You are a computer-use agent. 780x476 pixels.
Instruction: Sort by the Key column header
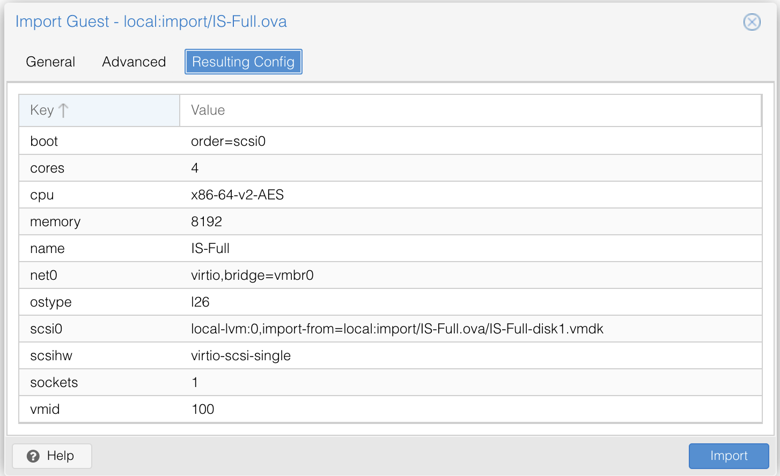(x=99, y=110)
